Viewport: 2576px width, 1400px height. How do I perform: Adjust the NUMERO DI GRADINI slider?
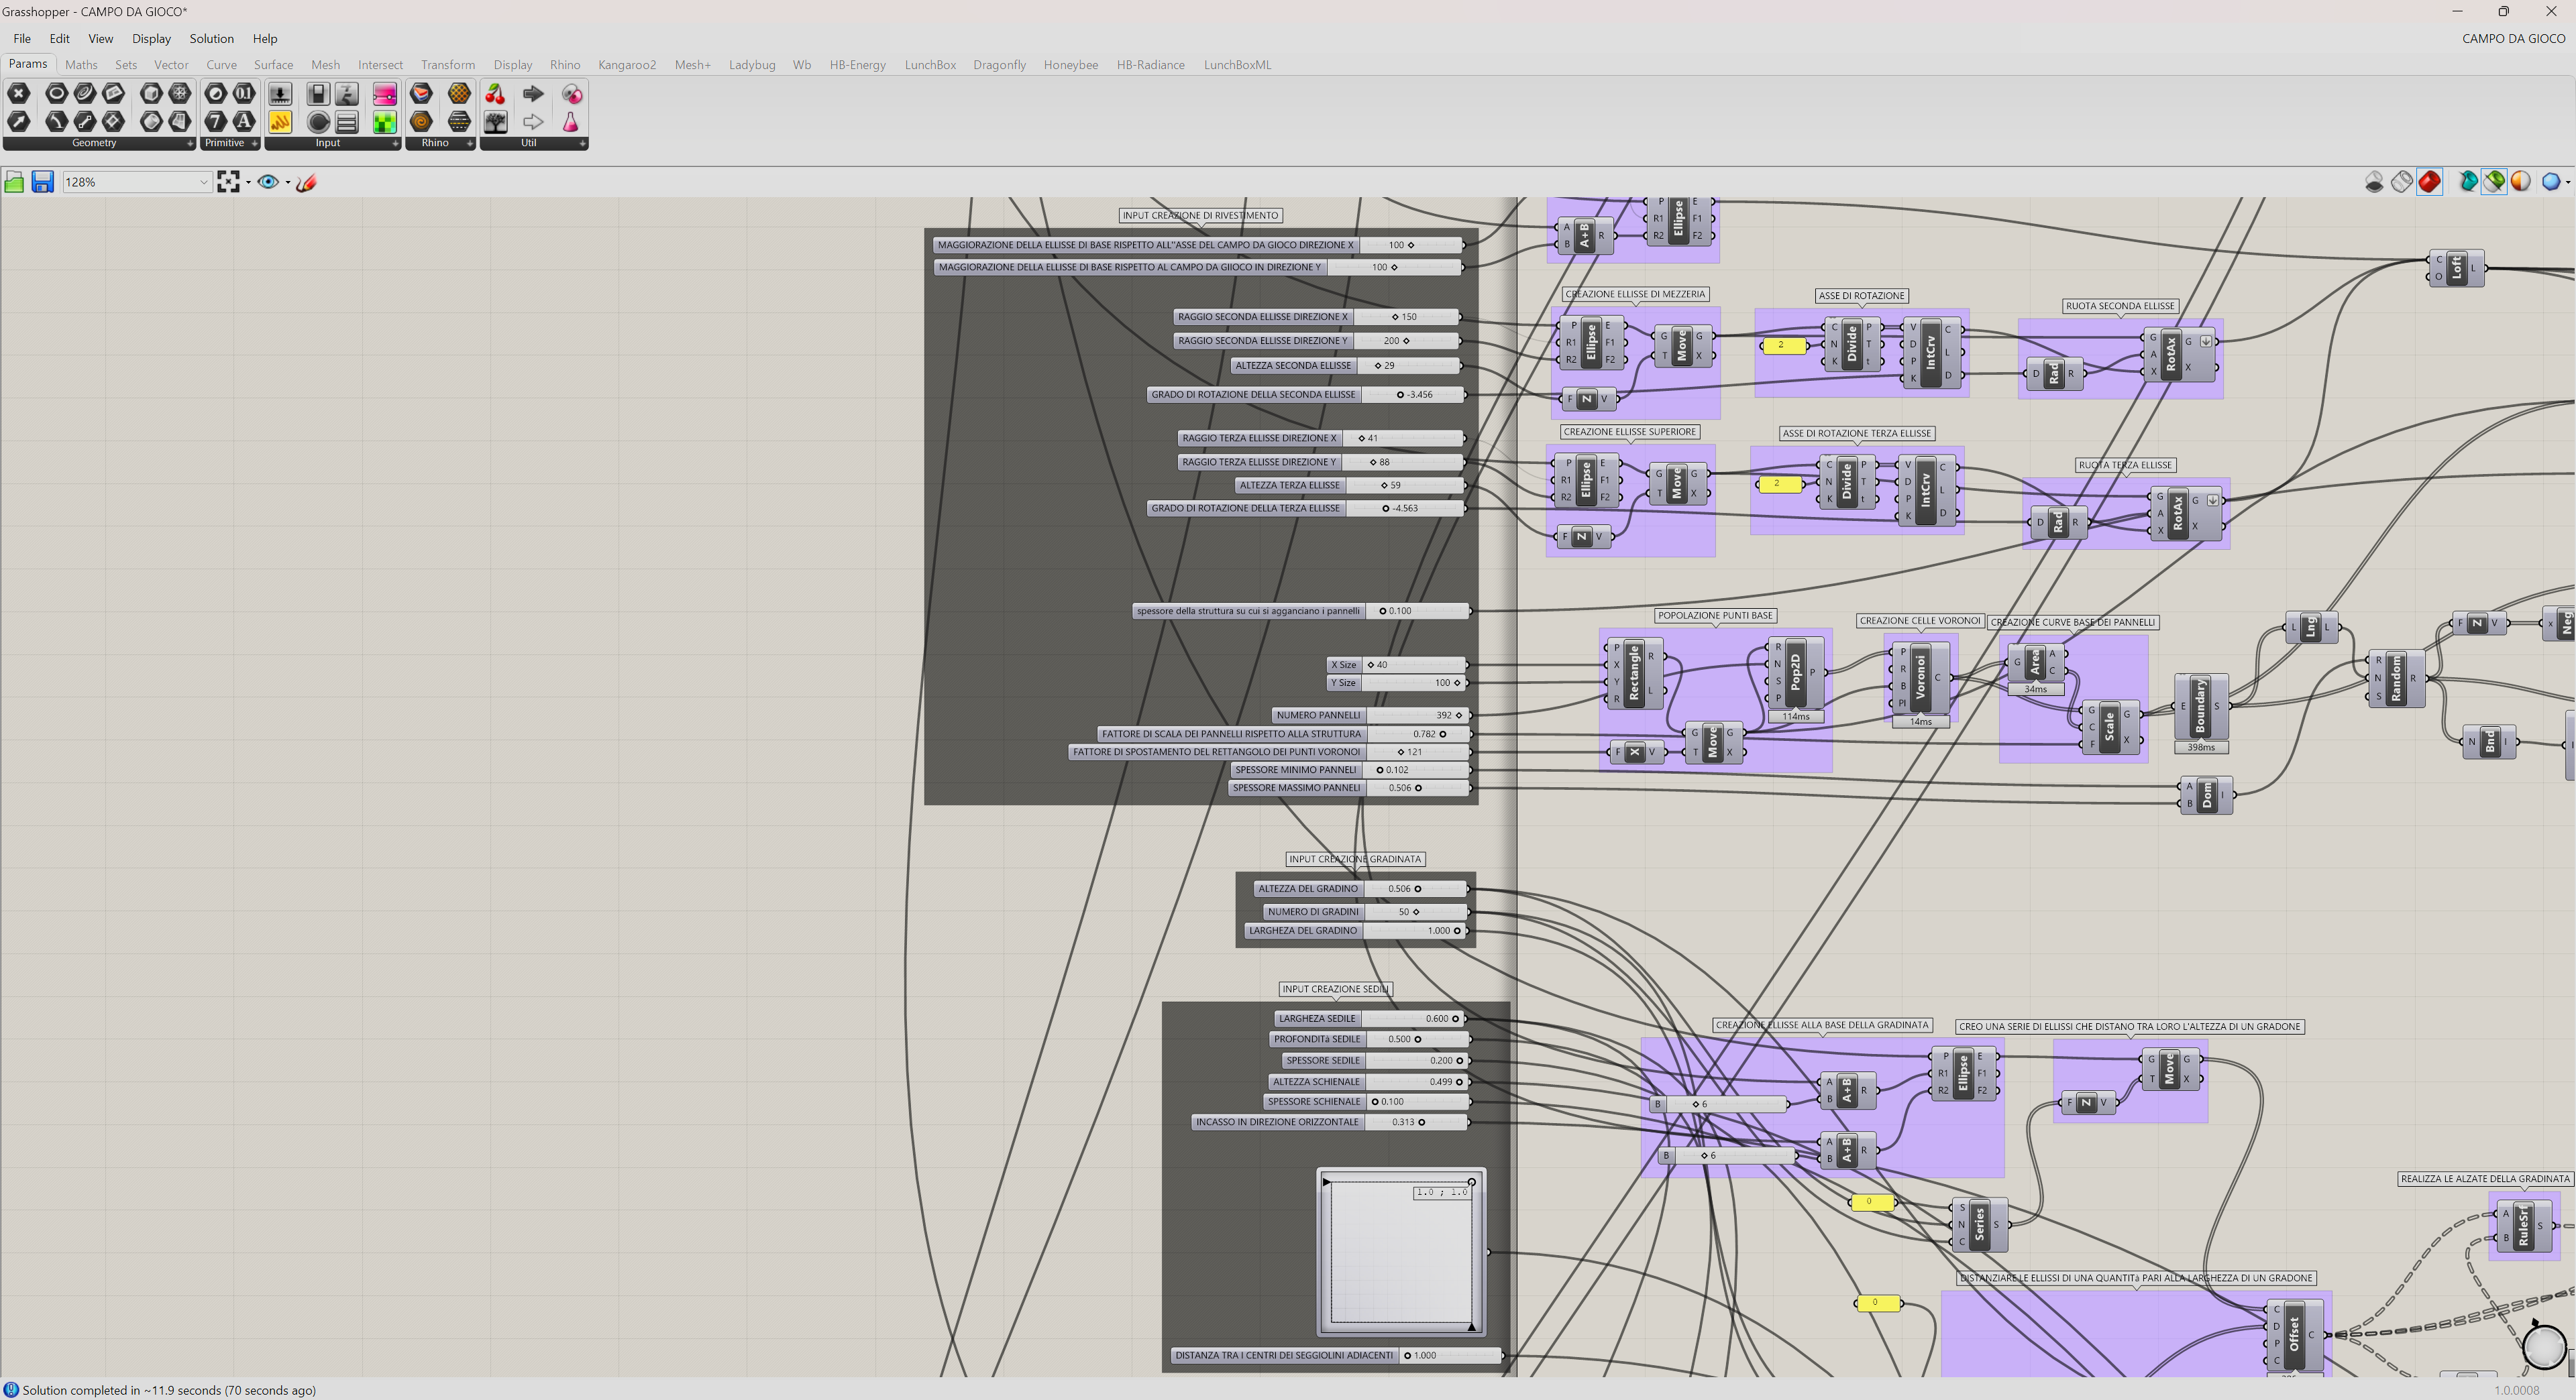[1415, 911]
